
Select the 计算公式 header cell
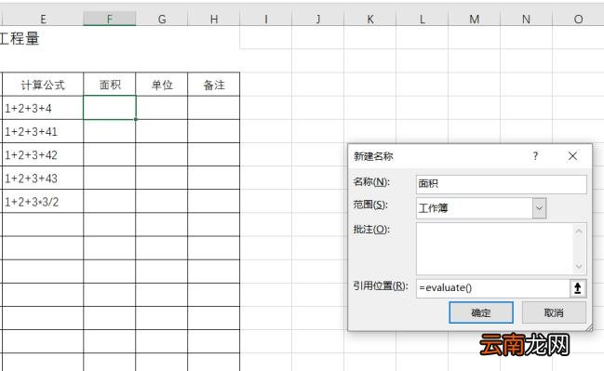click(43, 85)
